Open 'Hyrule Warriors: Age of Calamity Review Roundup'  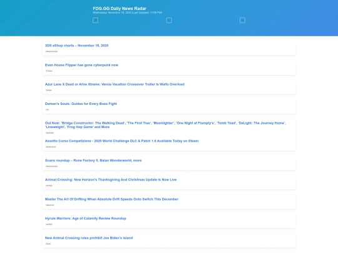[85, 219]
